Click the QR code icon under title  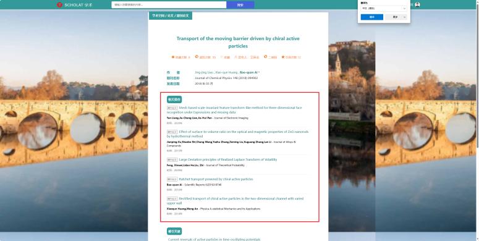pos(266,57)
